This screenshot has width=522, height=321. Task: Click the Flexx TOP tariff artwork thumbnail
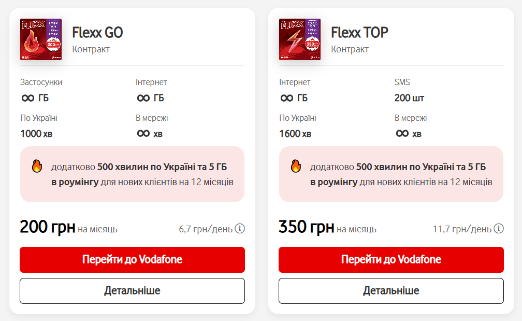(x=300, y=39)
